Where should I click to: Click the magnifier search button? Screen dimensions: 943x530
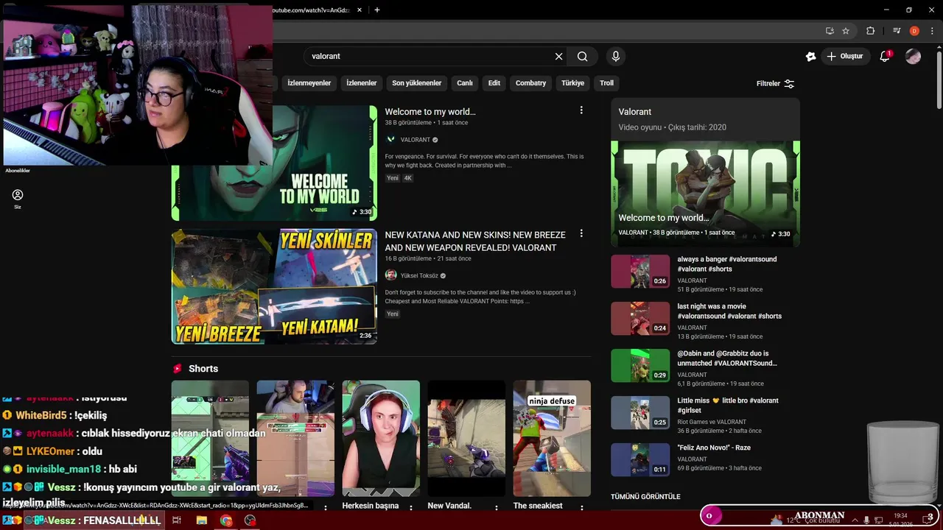click(582, 57)
